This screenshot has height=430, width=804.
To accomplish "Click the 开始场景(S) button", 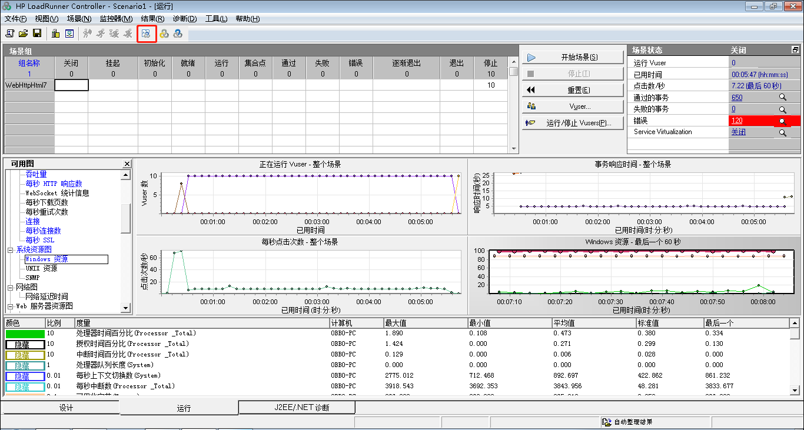I will click(x=572, y=57).
